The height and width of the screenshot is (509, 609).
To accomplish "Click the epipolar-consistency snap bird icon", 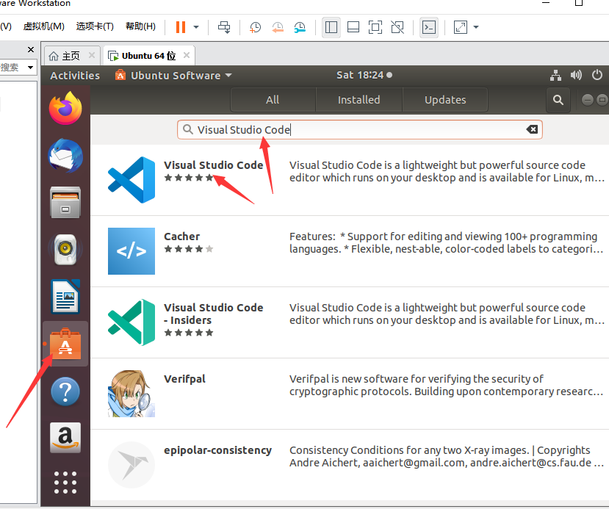I will click(x=131, y=465).
